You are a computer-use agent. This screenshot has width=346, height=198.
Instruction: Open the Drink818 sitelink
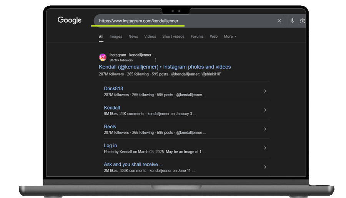point(113,88)
